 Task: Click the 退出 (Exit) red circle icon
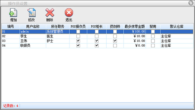69,13
